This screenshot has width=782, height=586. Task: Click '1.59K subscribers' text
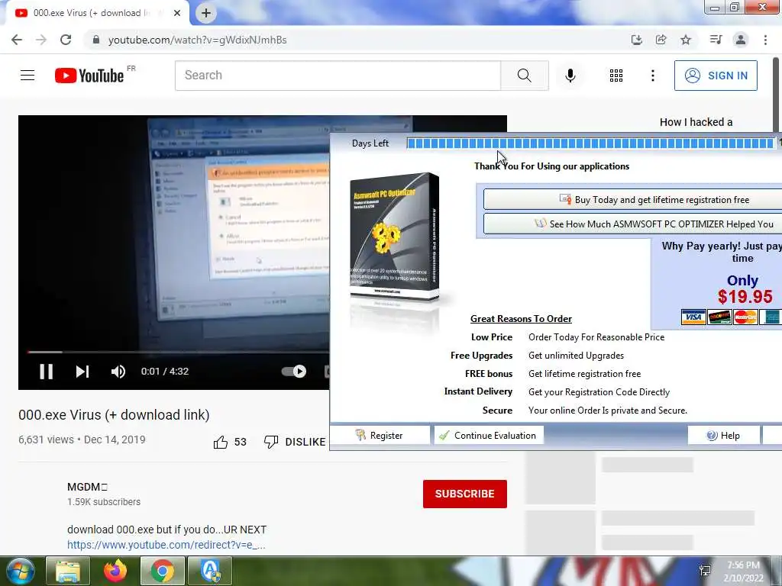point(104,502)
